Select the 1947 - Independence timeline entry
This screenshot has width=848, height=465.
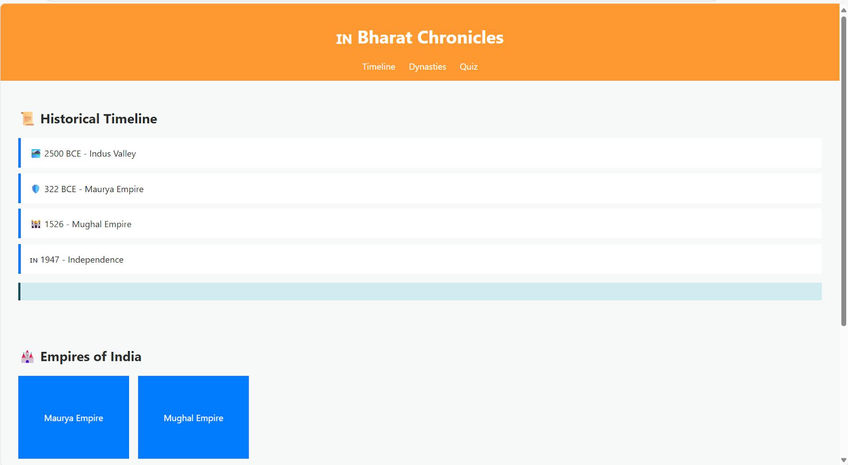coord(420,259)
